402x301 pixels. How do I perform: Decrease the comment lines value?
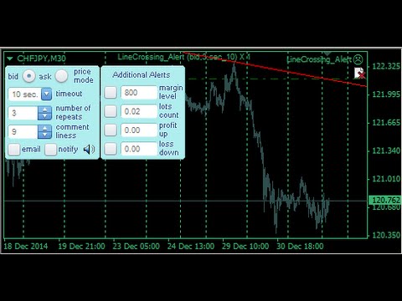tap(44, 135)
